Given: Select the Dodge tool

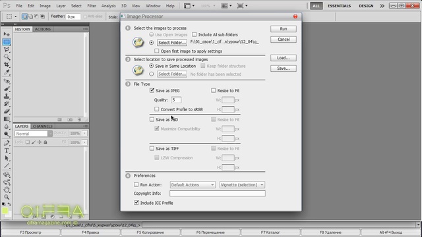Looking at the screenshot, I should (7, 134).
